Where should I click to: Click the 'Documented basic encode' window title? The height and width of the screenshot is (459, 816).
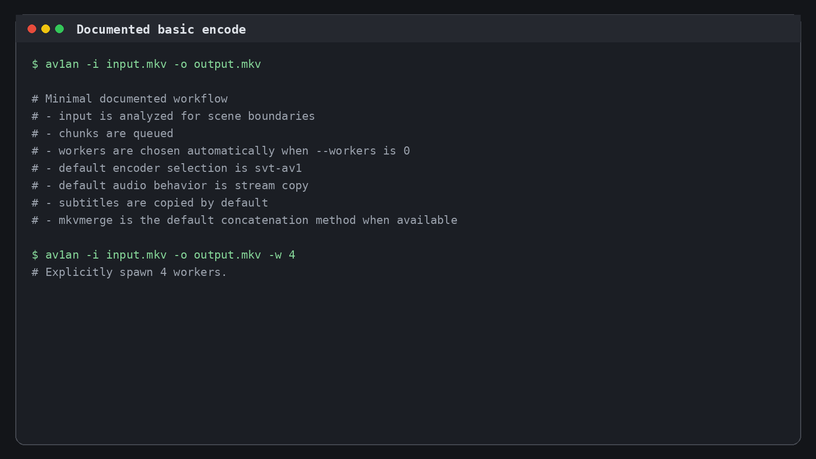161,30
